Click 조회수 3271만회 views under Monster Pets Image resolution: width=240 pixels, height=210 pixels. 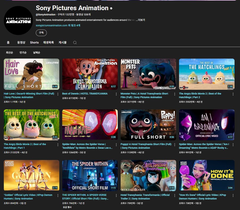click(x=128, y=102)
